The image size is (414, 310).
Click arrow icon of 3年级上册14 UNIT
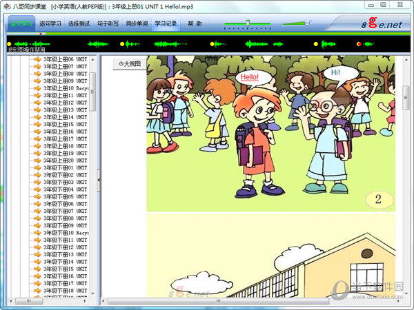(37, 117)
